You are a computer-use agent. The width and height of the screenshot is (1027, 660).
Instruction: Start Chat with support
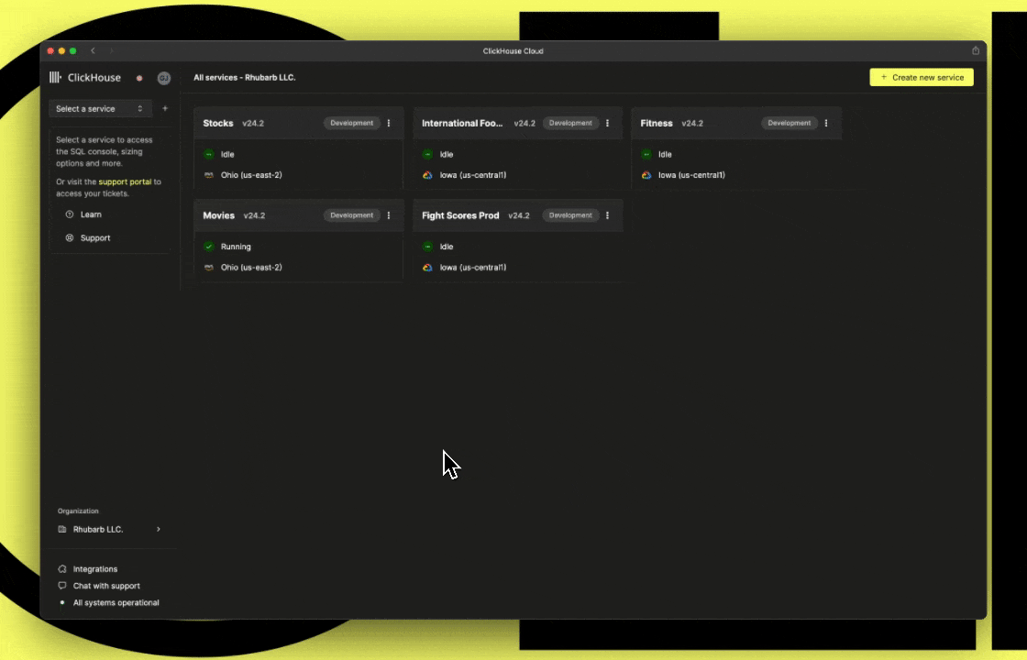105,586
